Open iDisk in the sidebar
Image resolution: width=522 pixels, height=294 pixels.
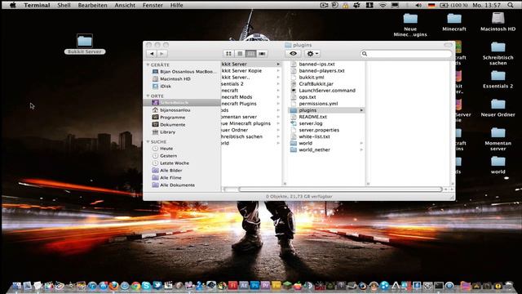pyautogui.click(x=161, y=87)
